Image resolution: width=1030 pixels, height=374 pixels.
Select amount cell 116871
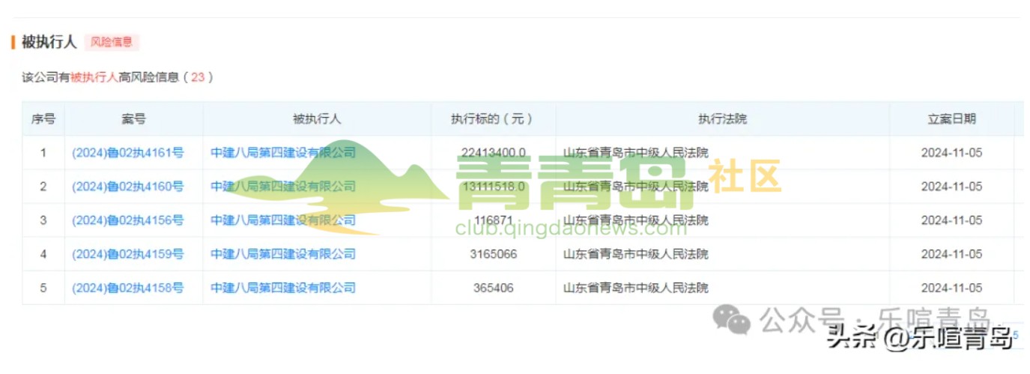(x=493, y=220)
